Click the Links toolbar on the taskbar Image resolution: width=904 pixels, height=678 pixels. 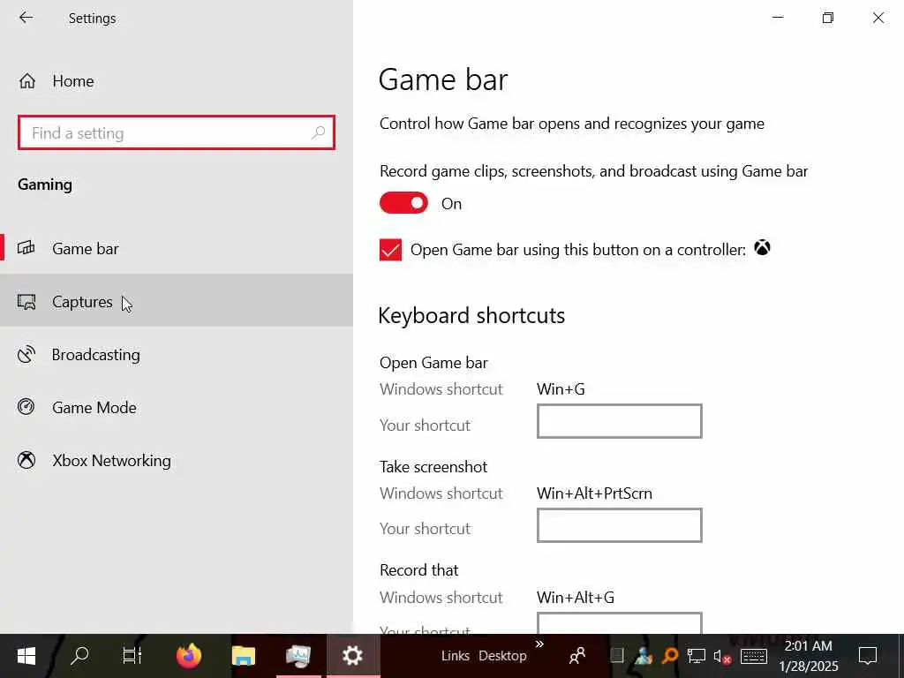(455, 656)
